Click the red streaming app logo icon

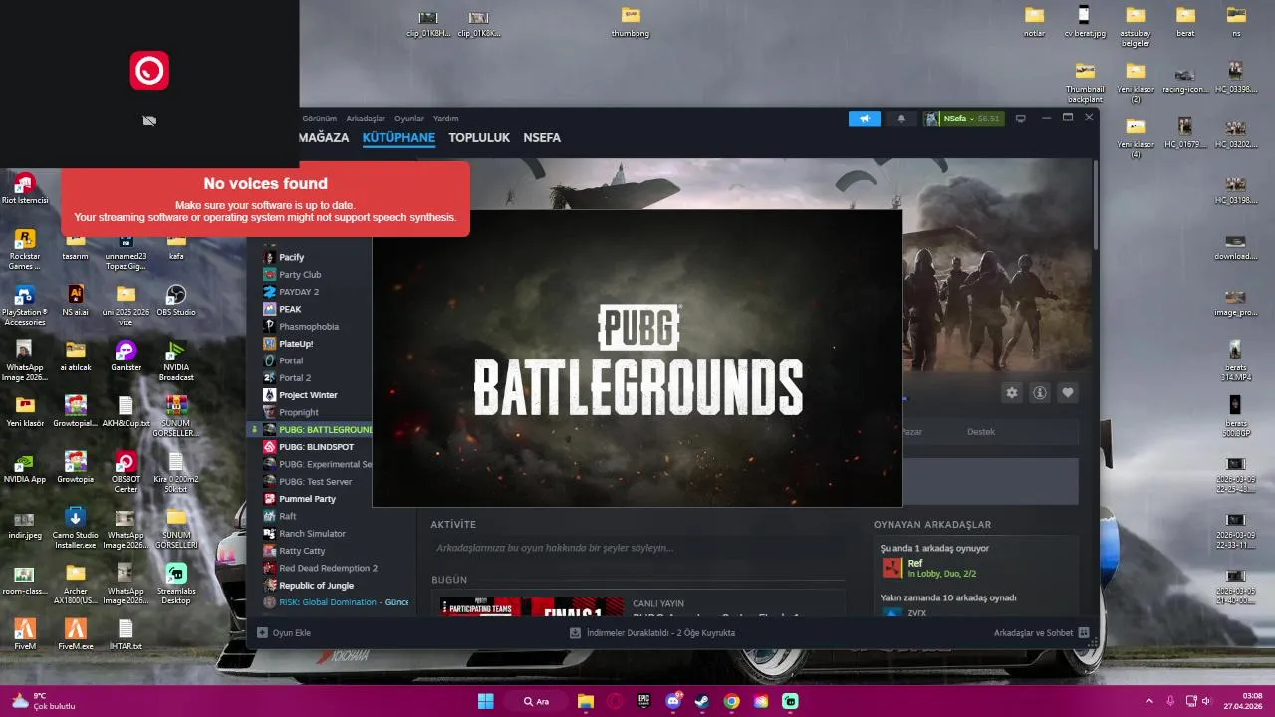[149, 71]
